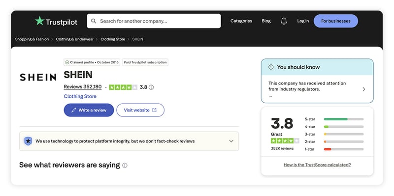Open regulator attention notice arrow
Image resolution: width=394 pixels, height=196 pixels.
click(363, 89)
